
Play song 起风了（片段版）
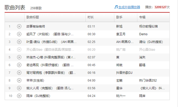19,34
